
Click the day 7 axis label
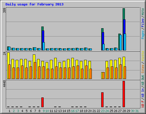click(35, 111)
